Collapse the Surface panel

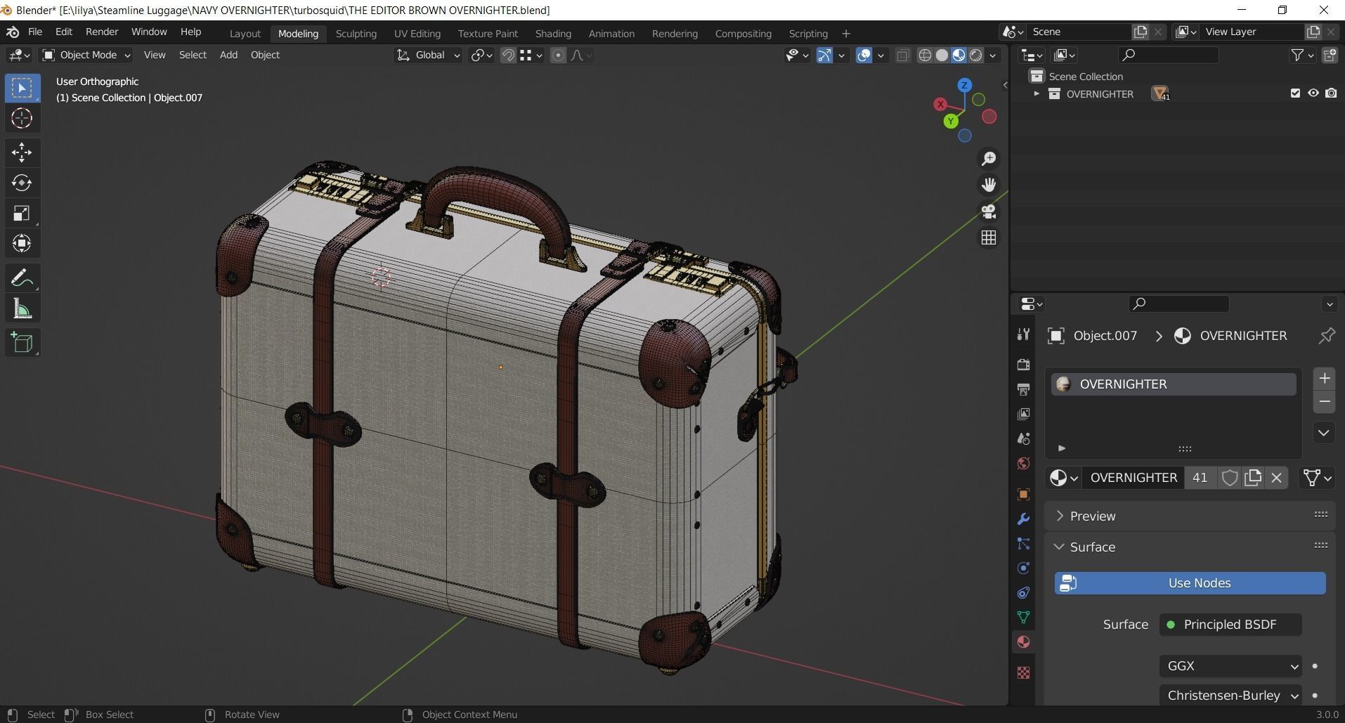pos(1093,547)
